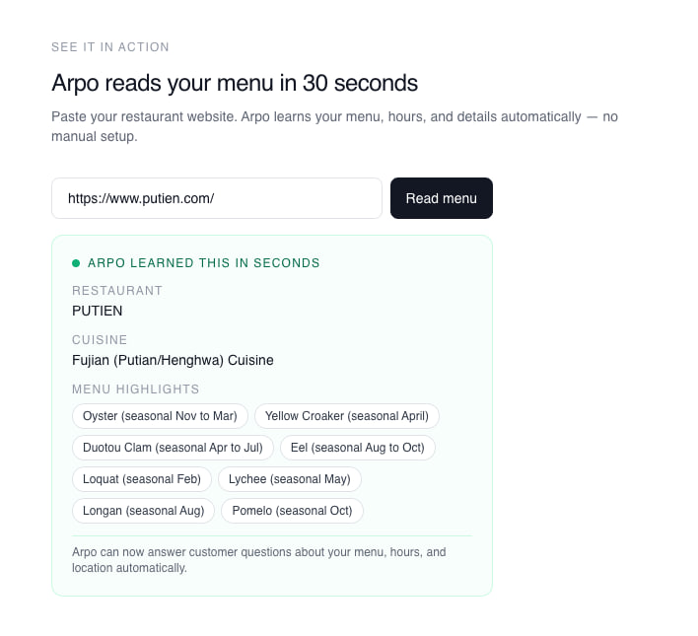
Task: Click the Arpo reads your menu heading
Action: 235,83
